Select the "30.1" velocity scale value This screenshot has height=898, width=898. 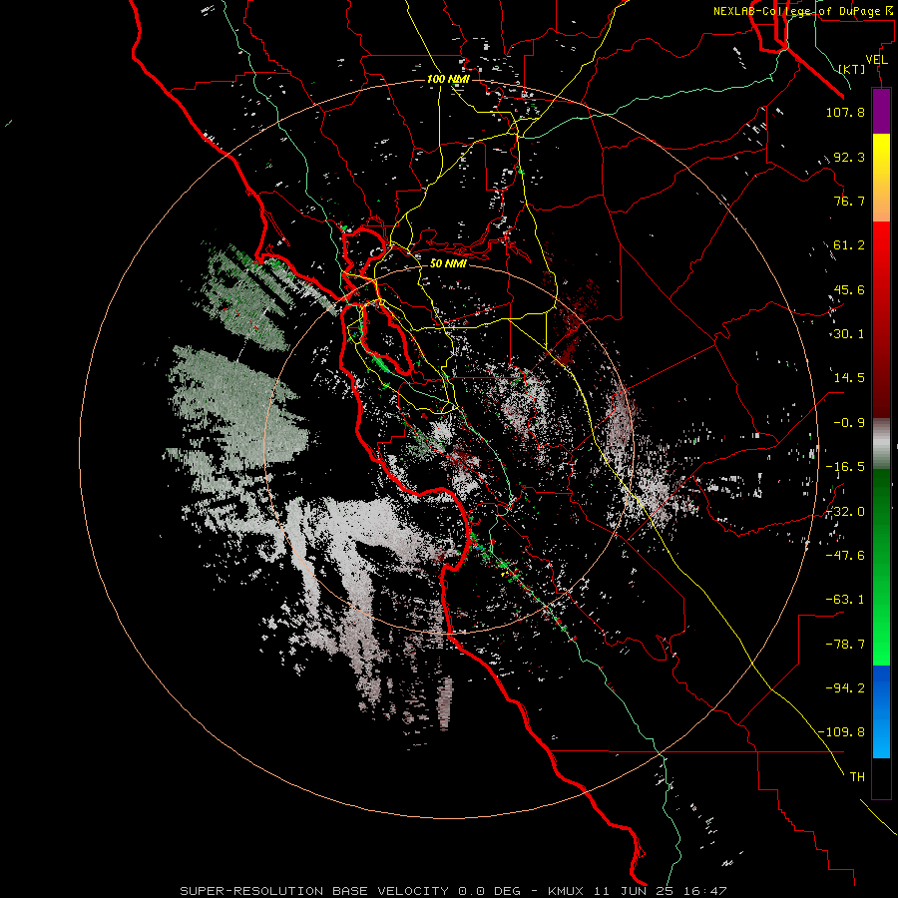(x=849, y=334)
